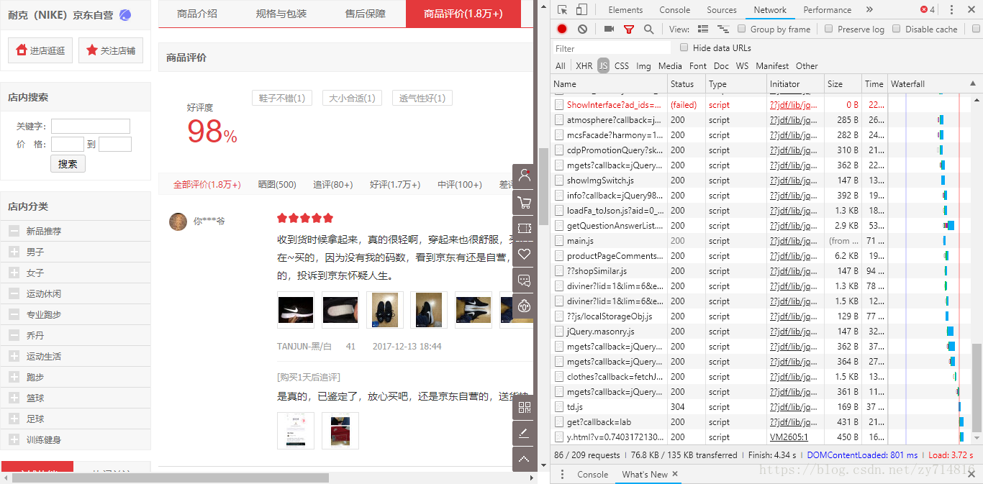Filter reviews by 晒图(500)
Image resolution: width=983 pixels, height=484 pixels.
[x=277, y=185]
